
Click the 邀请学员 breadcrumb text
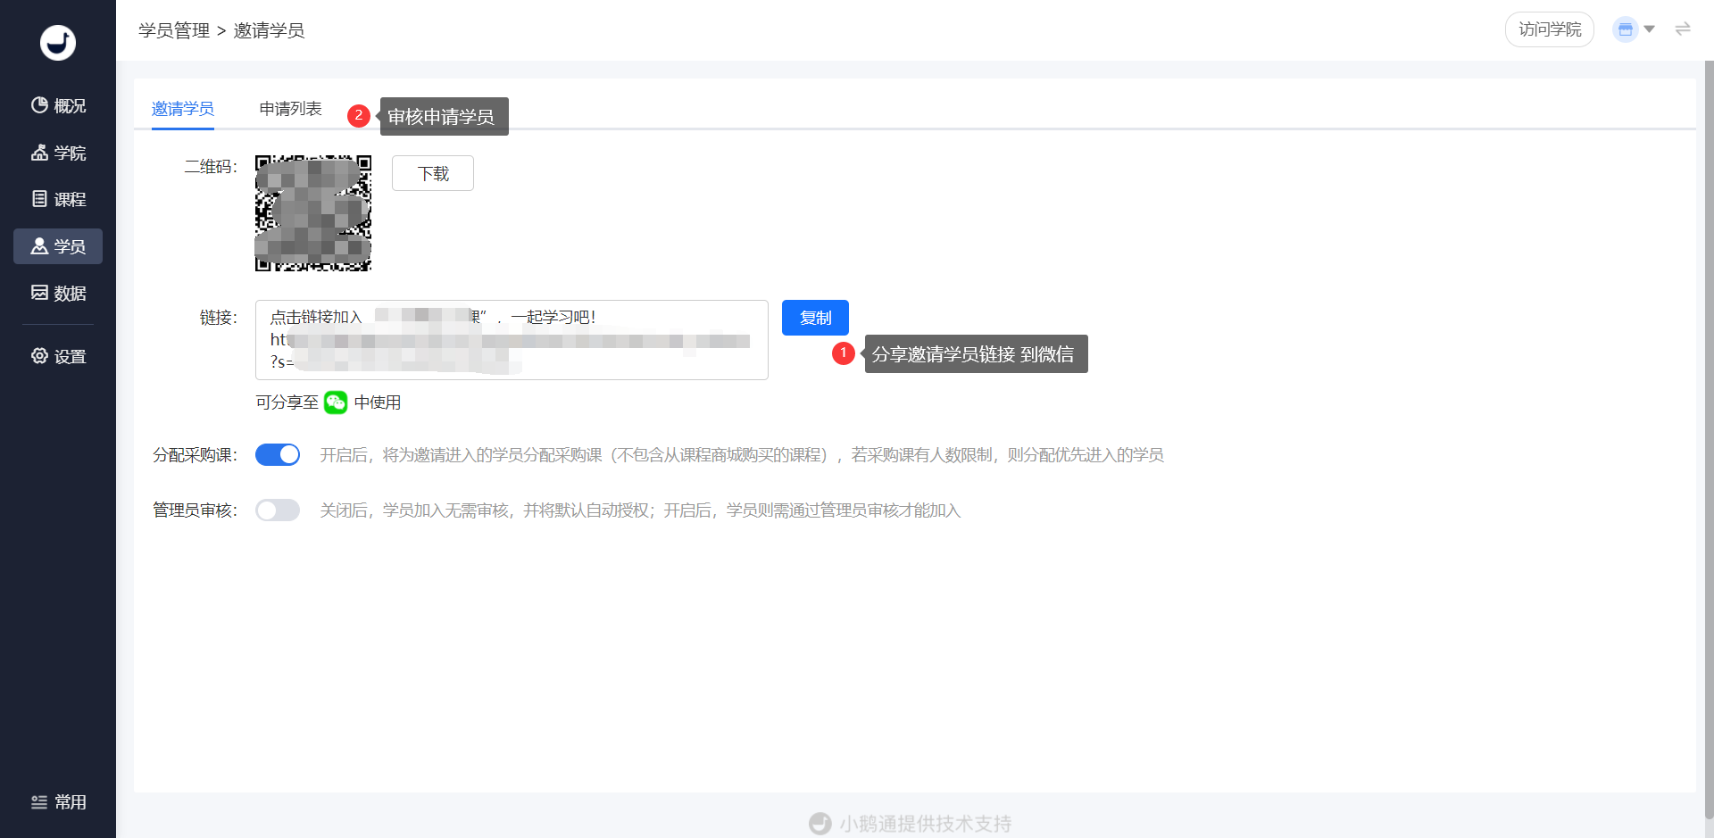pos(269,30)
